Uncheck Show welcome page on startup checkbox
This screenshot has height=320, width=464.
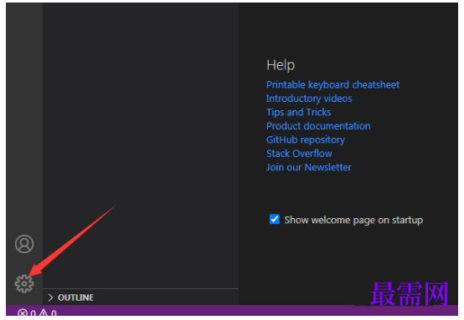(275, 220)
